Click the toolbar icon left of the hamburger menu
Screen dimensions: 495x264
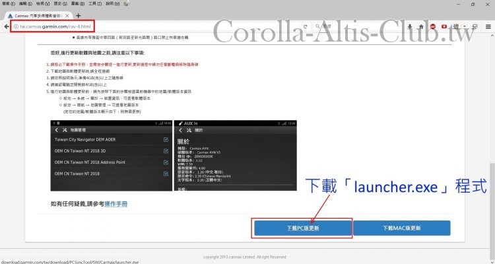coord(475,26)
